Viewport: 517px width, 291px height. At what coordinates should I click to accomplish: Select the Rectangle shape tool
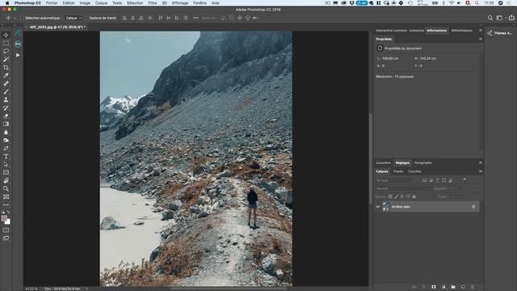pyautogui.click(x=6, y=172)
